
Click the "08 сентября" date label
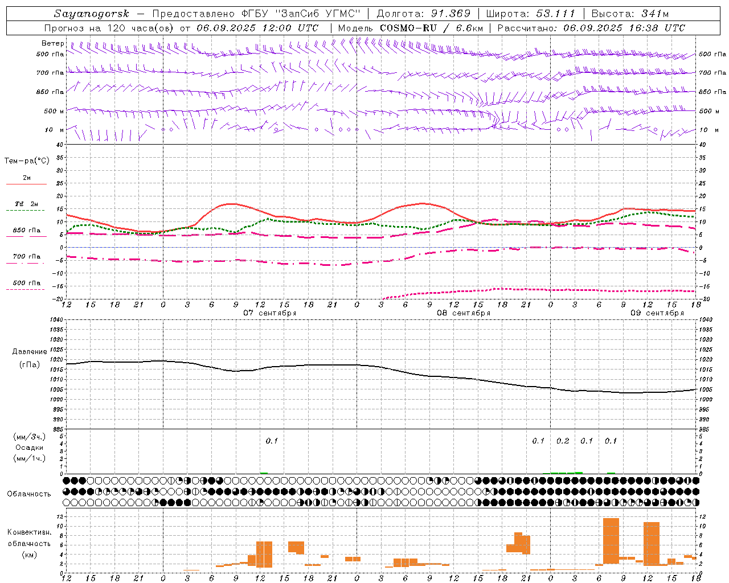click(464, 313)
